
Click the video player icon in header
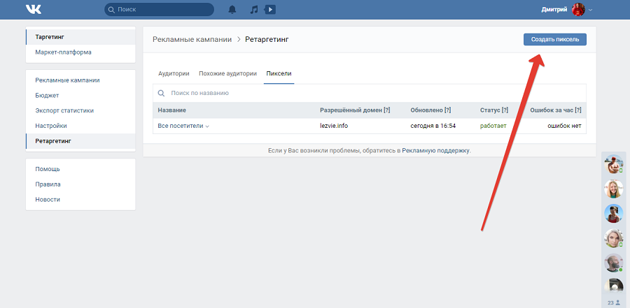pos(270,9)
